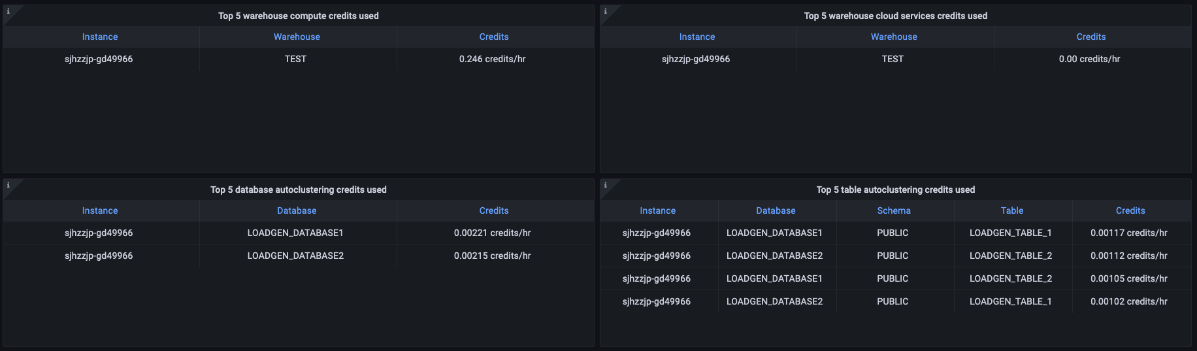Viewport: 1197px width, 351px height.
Task: Sort by Credits in warehouse compute credits panel
Action: click(493, 37)
